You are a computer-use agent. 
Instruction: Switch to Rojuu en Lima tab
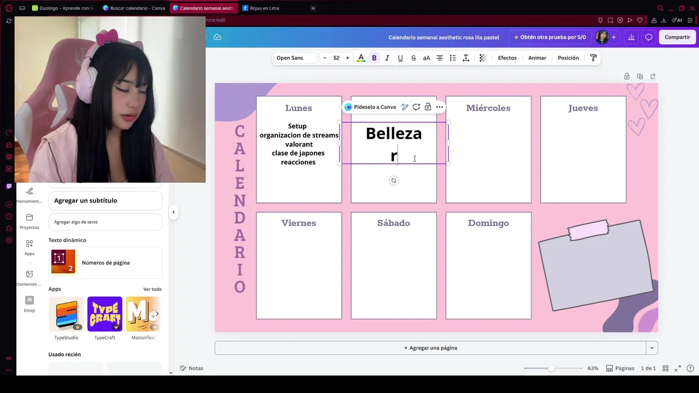260,8
